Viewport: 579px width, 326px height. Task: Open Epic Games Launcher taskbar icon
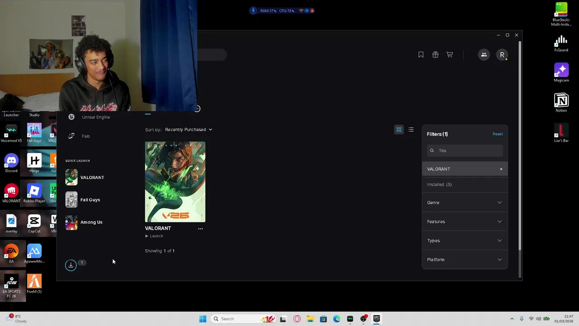(x=376, y=319)
